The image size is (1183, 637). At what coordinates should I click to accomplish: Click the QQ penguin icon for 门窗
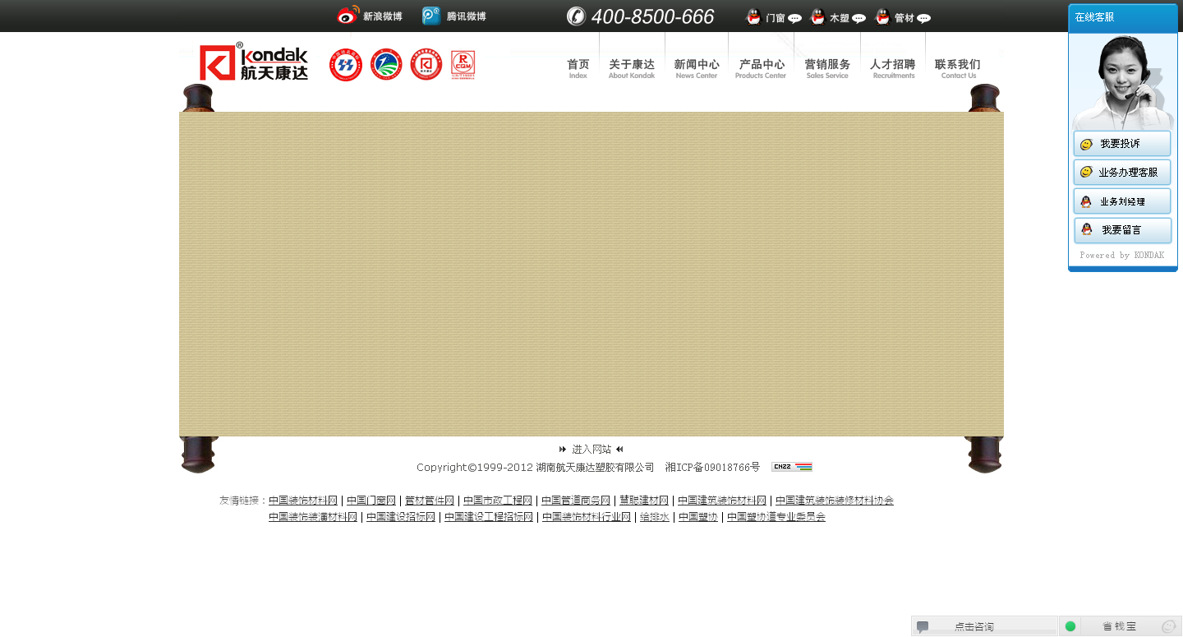[753, 16]
